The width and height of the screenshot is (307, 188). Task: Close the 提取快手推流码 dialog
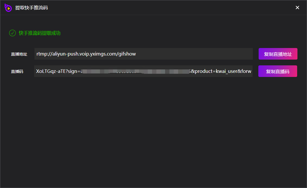(297, 8)
